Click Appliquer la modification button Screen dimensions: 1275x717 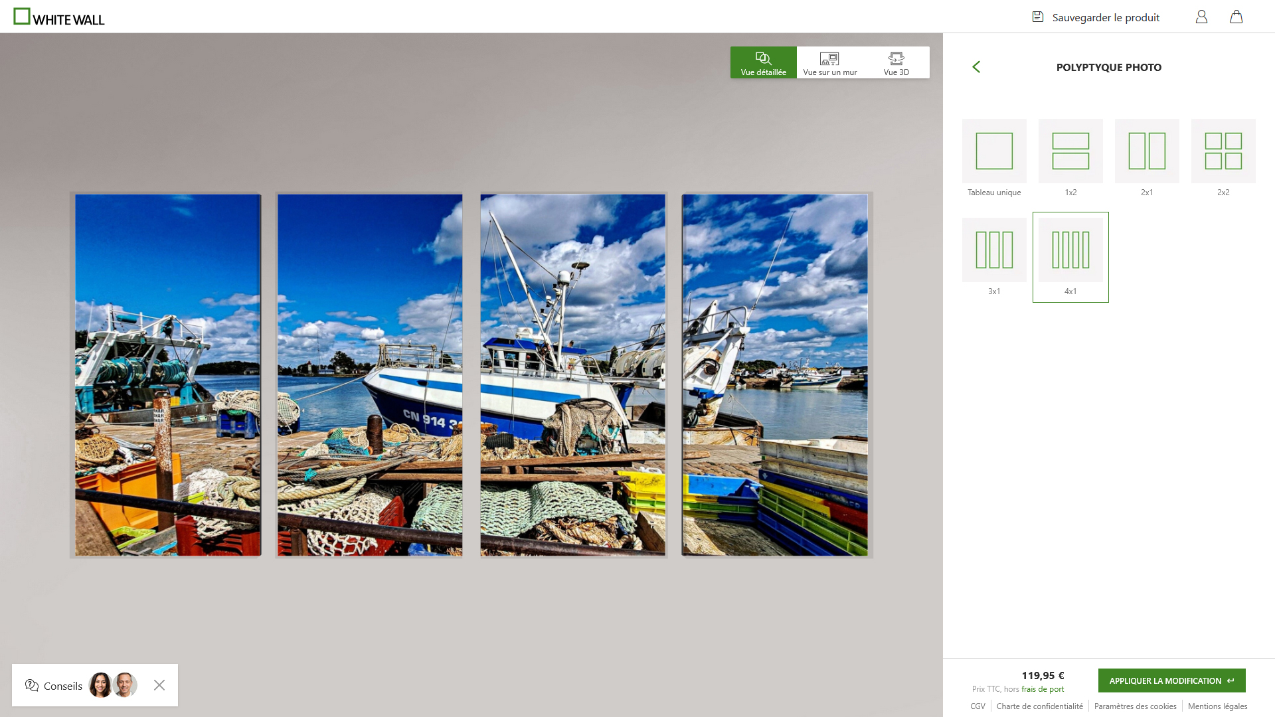1171,680
